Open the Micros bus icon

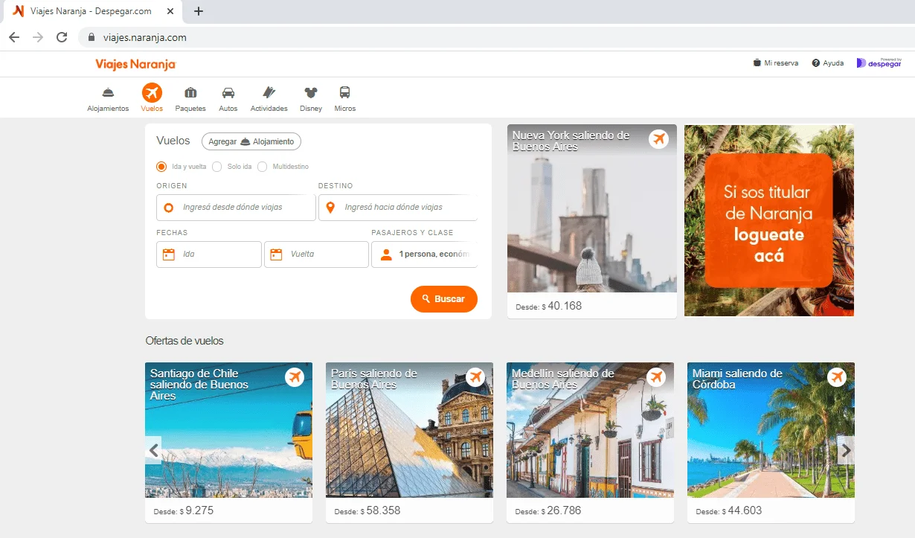pyautogui.click(x=345, y=92)
